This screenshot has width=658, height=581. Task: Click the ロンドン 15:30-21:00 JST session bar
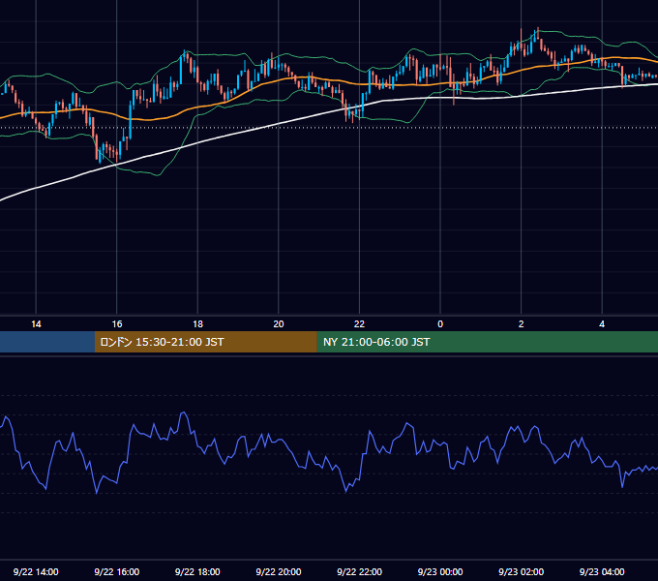[x=205, y=342]
